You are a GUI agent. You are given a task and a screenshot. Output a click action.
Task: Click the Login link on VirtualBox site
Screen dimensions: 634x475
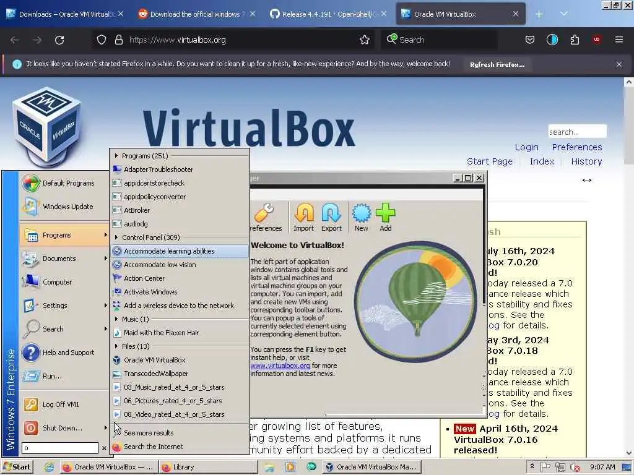click(526, 147)
